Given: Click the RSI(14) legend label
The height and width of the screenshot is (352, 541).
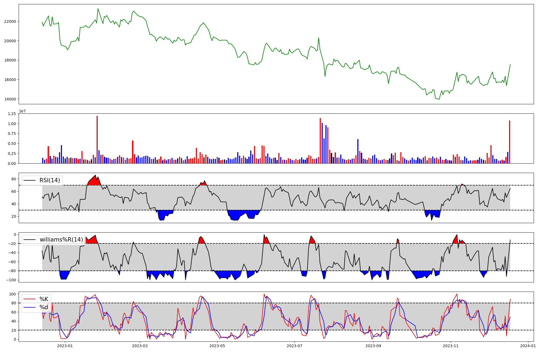Looking at the screenshot, I should coord(50,180).
